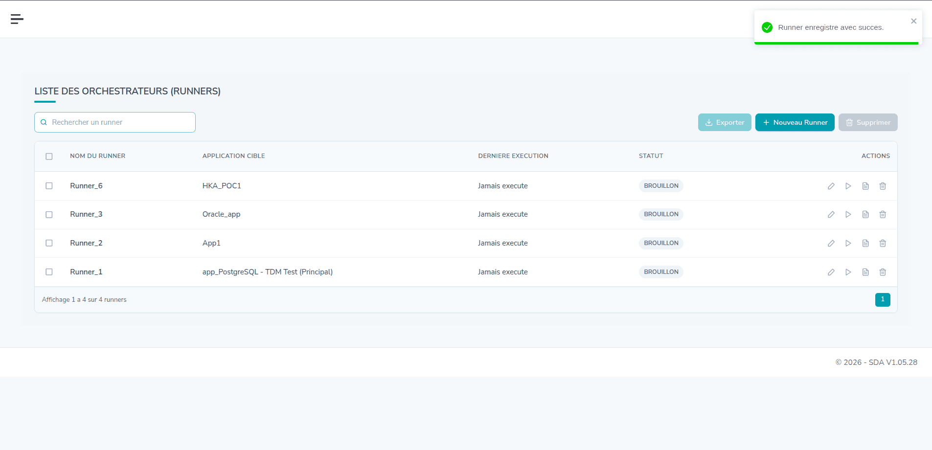Run Runner_1 with the play icon
This screenshot has height=450, width=932.
click(x=848, y=272)
